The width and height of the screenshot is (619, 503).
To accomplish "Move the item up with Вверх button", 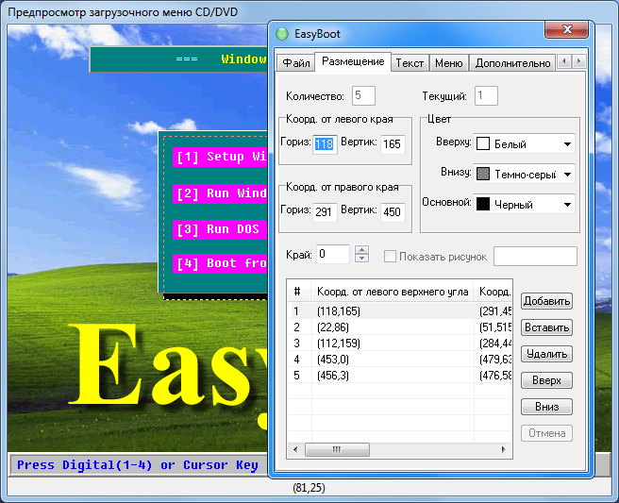I will point(546,380).
